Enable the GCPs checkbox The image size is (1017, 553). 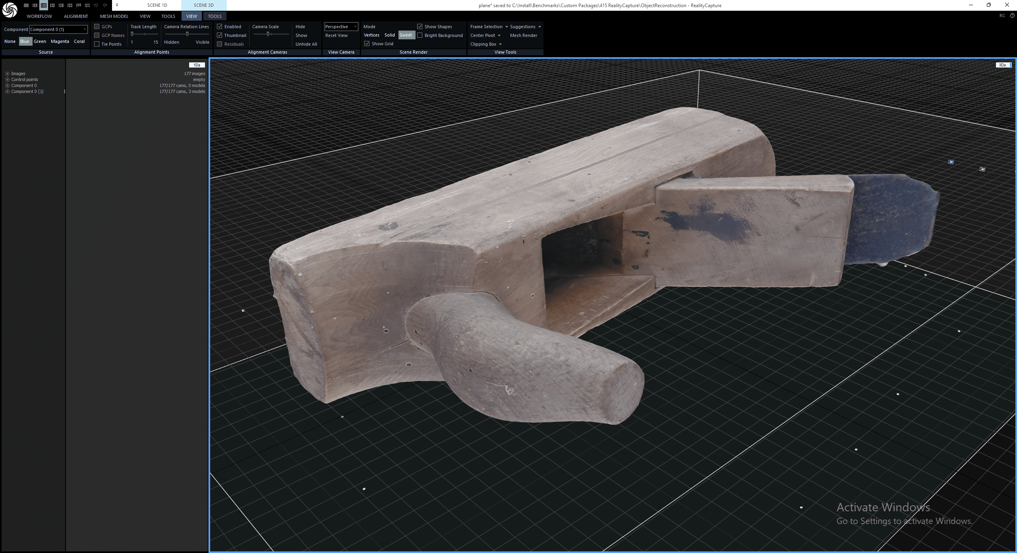tap(97, 26)
